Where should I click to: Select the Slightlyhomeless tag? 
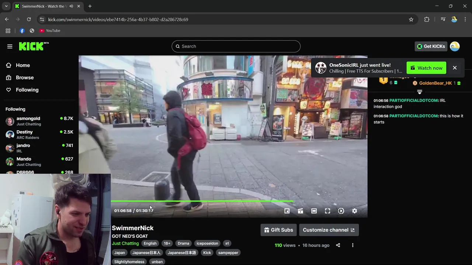(x=129, y=262)
